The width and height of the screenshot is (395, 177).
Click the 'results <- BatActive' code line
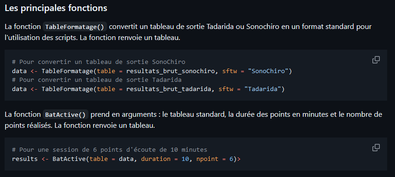(x=126, y=159)
